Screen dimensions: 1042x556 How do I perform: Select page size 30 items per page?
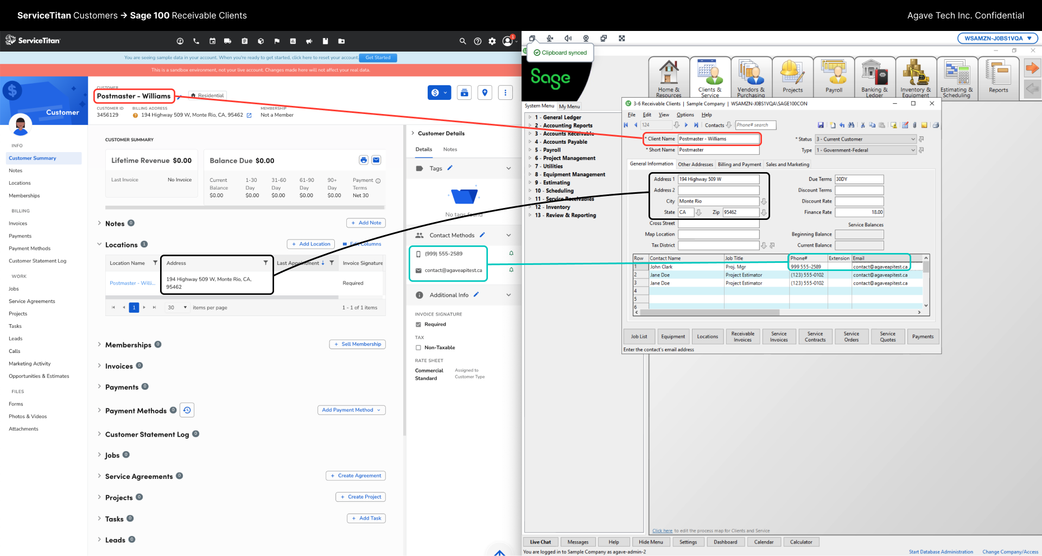pos(177,307)
